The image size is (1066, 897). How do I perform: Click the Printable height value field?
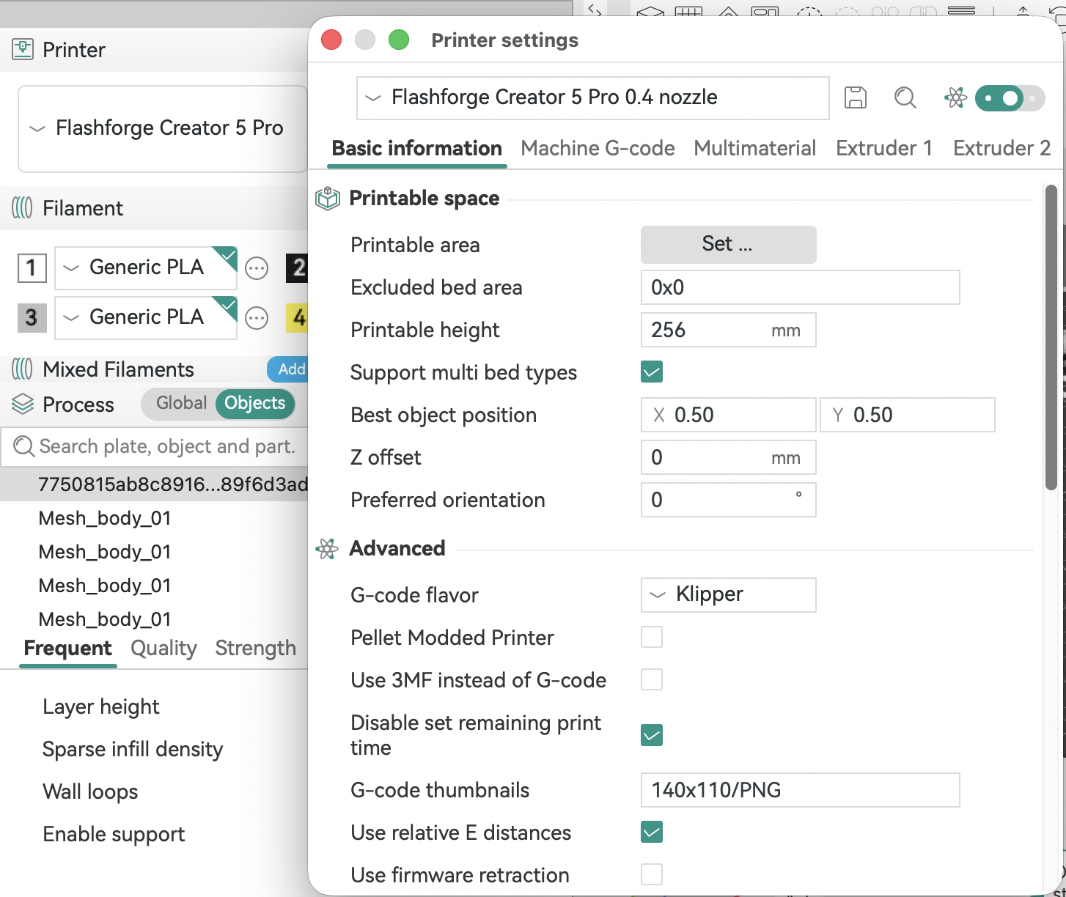tap(728, 330)
